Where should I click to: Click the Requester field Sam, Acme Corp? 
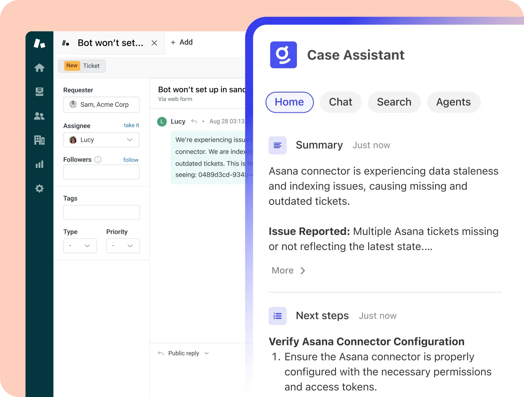coord(101,105)
